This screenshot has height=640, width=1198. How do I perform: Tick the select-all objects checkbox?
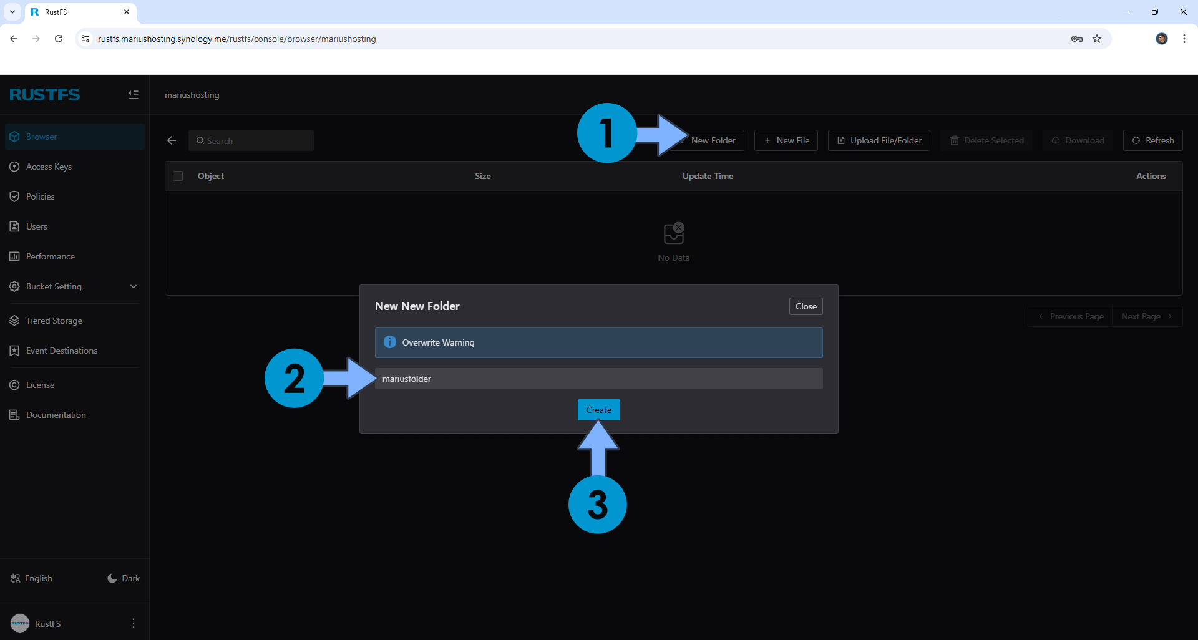[178, 176]
